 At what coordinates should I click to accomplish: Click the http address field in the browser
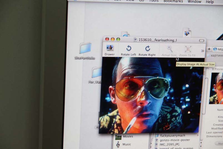click(x=218, y=49)
